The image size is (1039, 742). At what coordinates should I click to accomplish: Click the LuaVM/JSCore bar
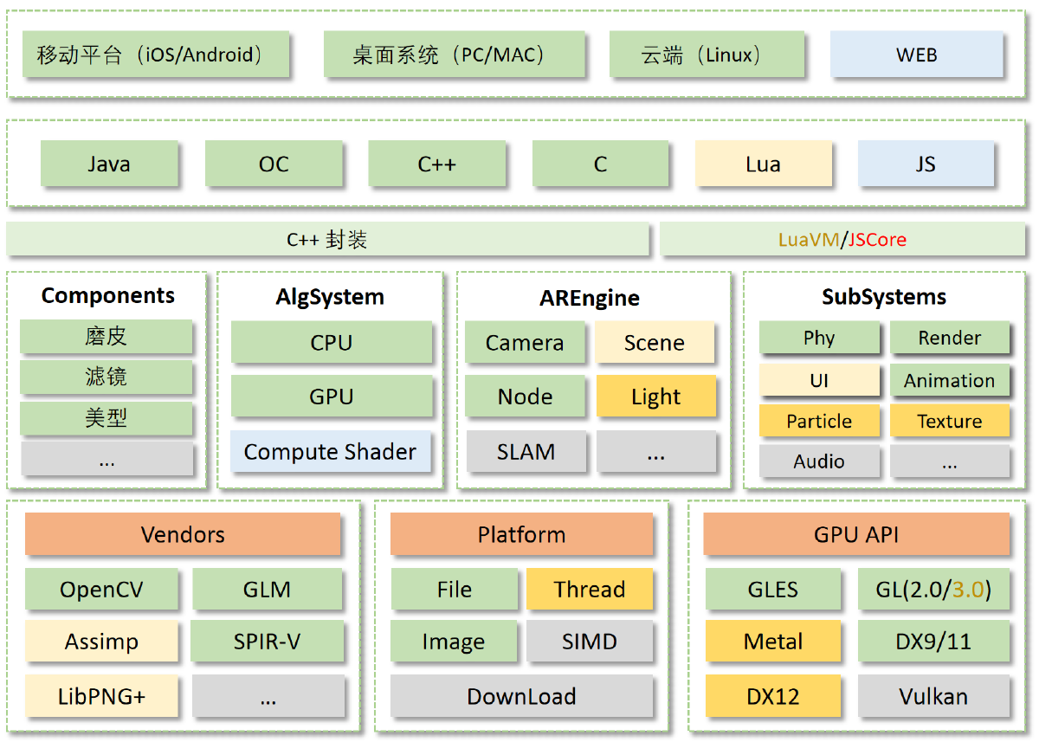842,240
